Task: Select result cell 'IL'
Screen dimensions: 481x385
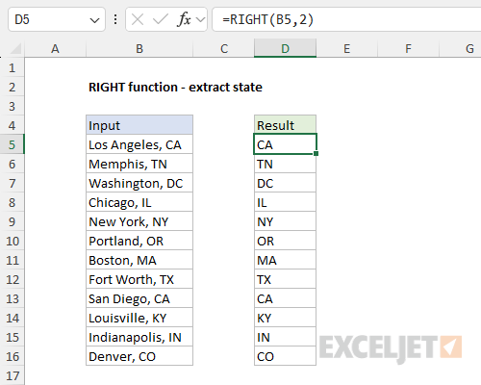Action: pos(285,202)
